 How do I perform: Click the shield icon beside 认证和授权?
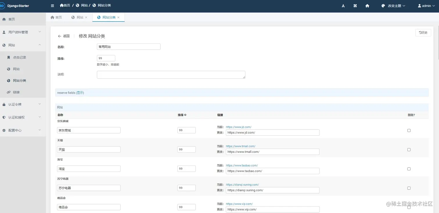pyautogui.click(x=4, y=117)
